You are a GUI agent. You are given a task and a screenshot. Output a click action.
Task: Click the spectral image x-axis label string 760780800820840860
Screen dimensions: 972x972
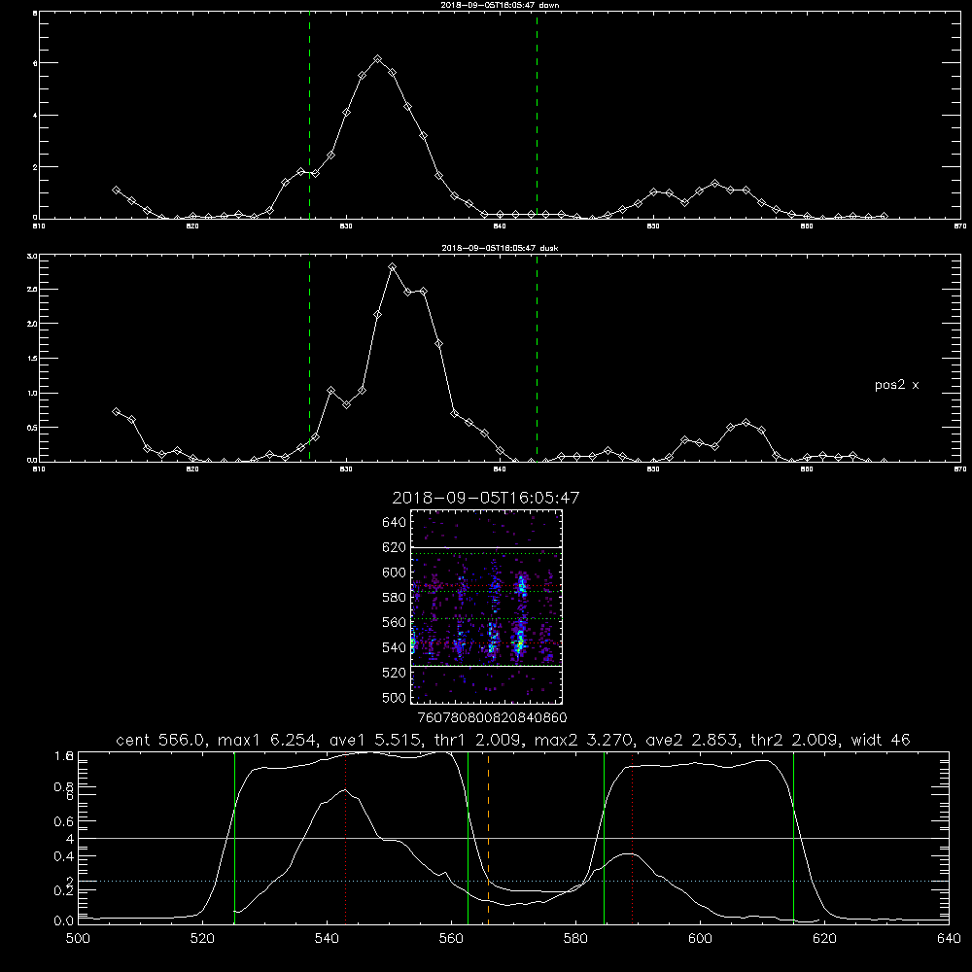click(x=493, y=717)
